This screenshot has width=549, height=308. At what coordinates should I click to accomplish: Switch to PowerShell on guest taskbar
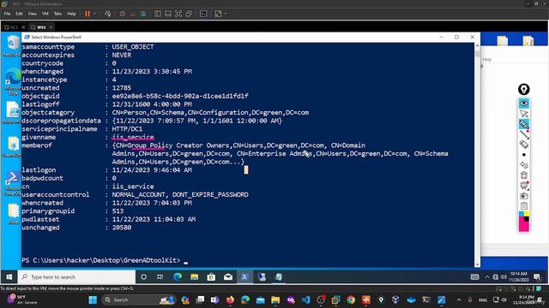[244, 277]
